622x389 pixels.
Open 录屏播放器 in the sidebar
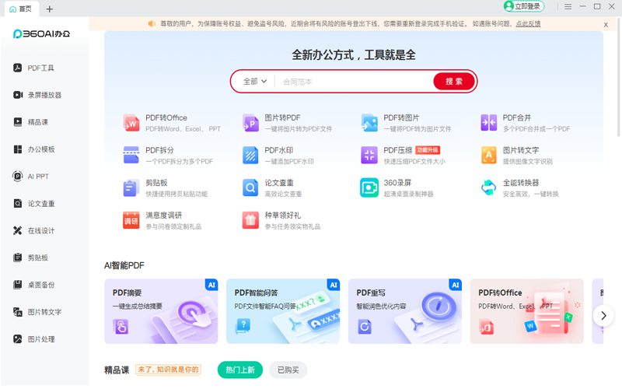44,95
